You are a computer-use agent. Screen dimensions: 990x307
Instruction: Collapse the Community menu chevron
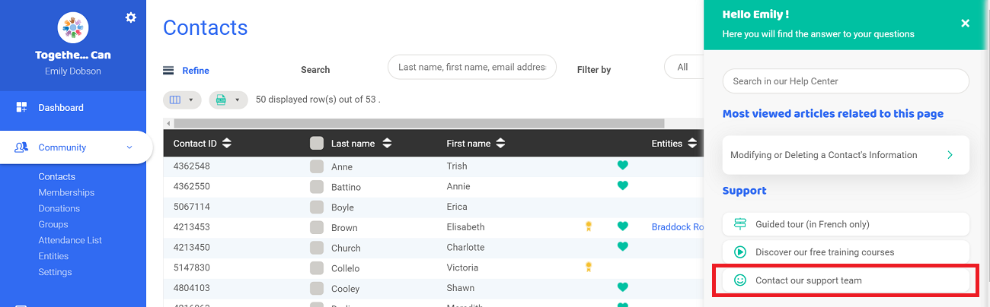[x=129, y=147]
